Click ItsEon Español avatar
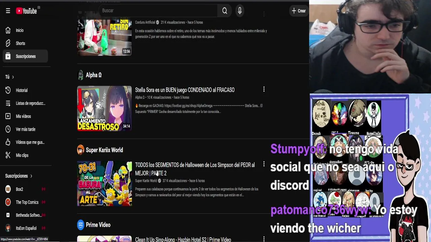 [x=8, y=228]
